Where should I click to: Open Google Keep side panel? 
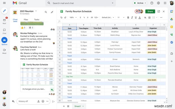[x=172, y=27]
